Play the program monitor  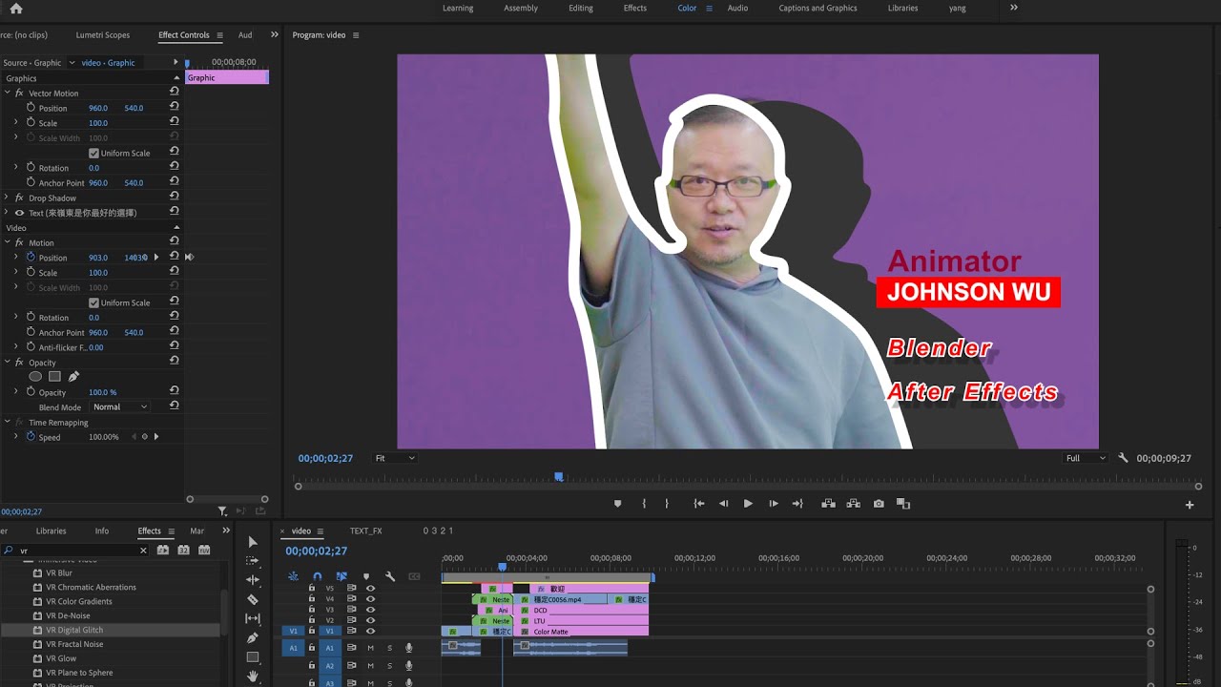[x=748, y=504]
